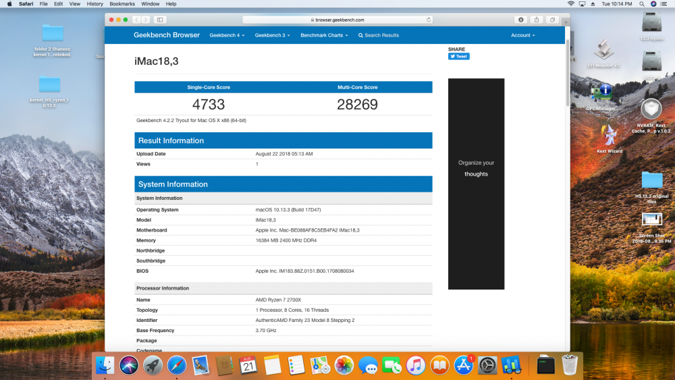Screen dimensions: 675x380
Task: Expand the Geekbench 3 dropdown
Action: click(272, 35)
